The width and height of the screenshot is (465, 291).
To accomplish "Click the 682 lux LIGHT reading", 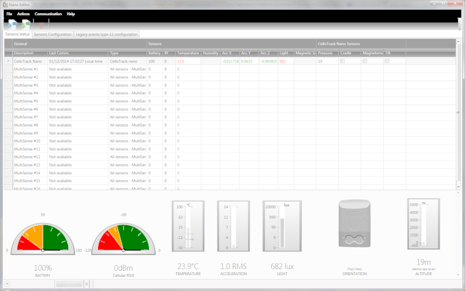I will point(282,269).
